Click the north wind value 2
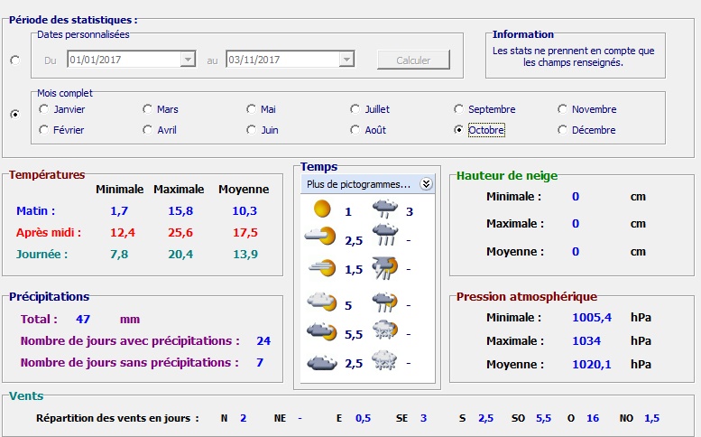The image size is (701, 437). pos(244,418)
